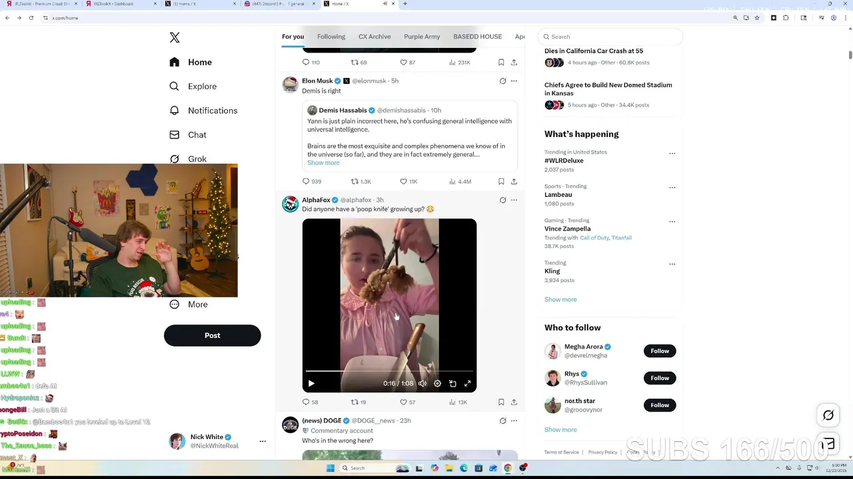Open video settings gear
The width and height of the screenshot is (853, 479).
click(x=437, y=383)
